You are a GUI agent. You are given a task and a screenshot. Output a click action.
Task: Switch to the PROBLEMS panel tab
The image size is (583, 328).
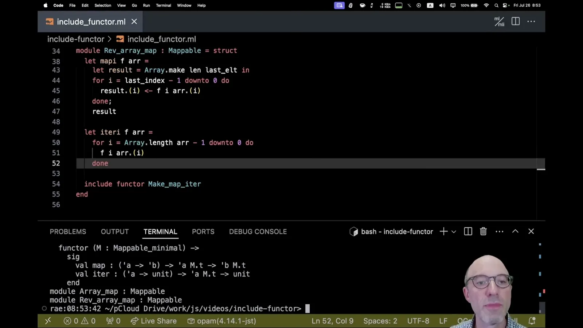(x=68, y=231)
